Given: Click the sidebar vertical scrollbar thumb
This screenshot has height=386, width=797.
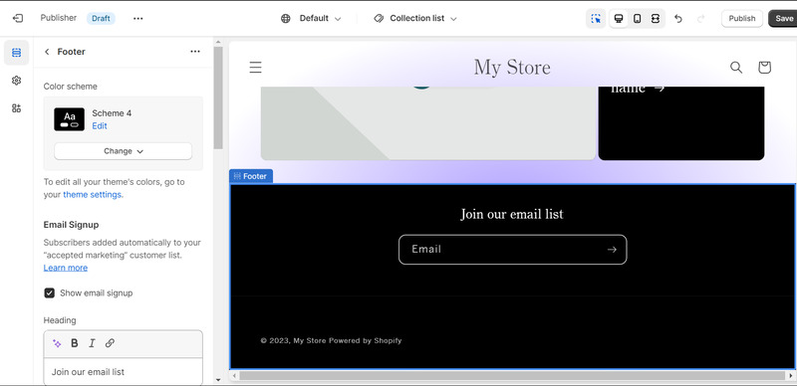Looking at the screenshot, I should [218, 97].
